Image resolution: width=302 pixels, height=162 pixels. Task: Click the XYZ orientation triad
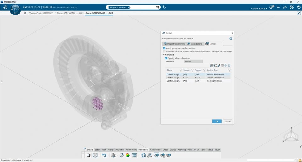pyautogui.click(x=291, y=135)
